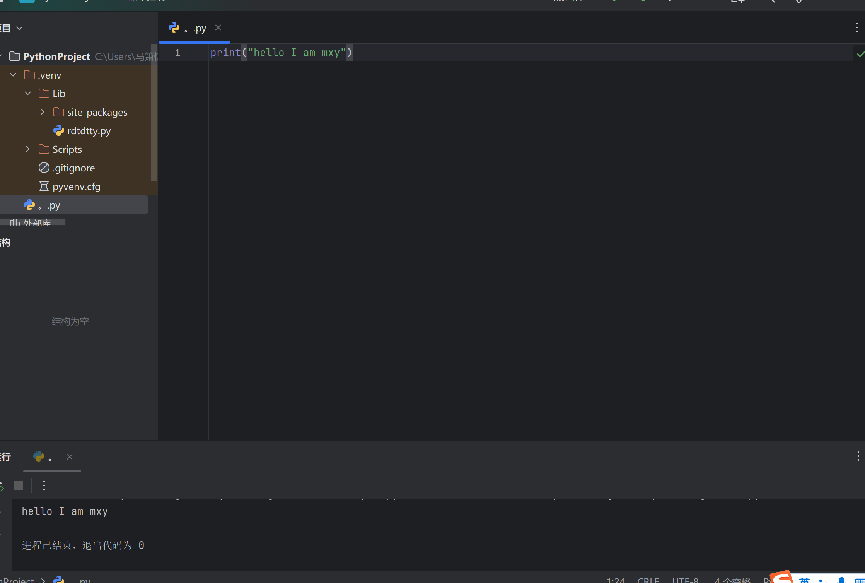Open pyvenv.cfg from project tree

(x=76, y=186)
